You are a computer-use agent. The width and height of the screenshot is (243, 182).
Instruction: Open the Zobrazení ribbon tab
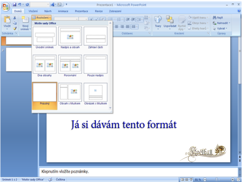click(x=115, y=11)
